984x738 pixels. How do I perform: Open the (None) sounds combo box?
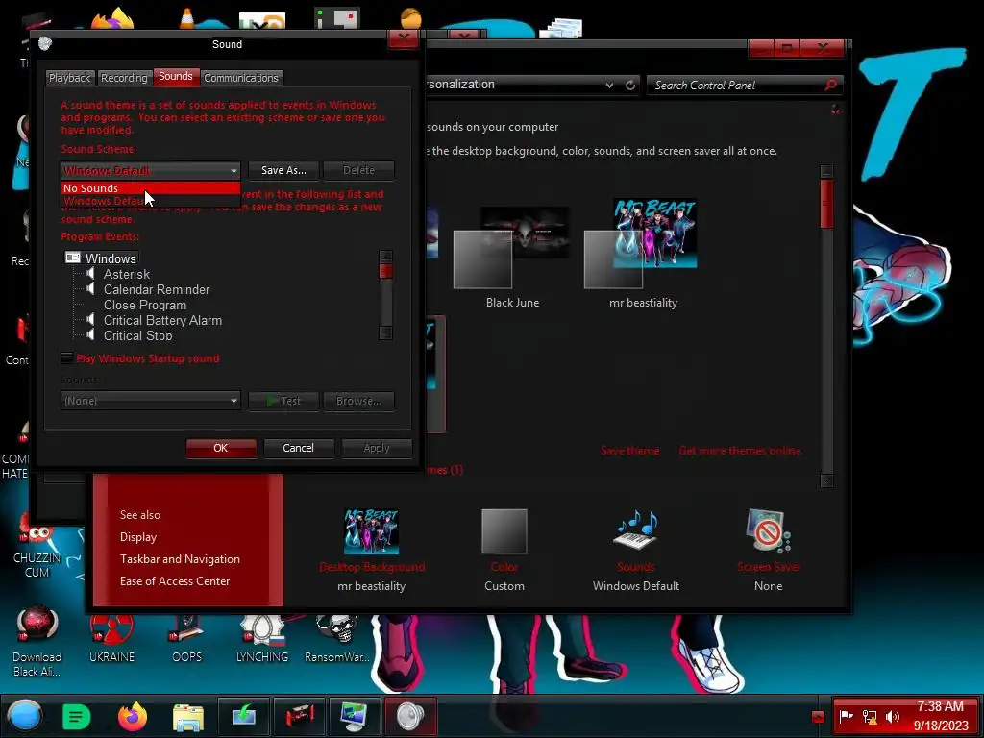tap(151, 401)
